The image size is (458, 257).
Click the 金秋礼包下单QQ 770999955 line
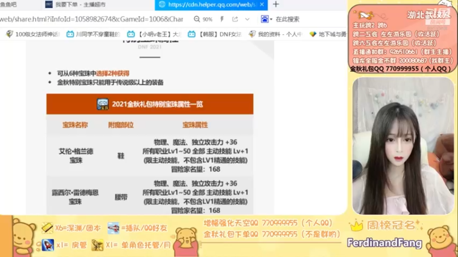[272, 234]
